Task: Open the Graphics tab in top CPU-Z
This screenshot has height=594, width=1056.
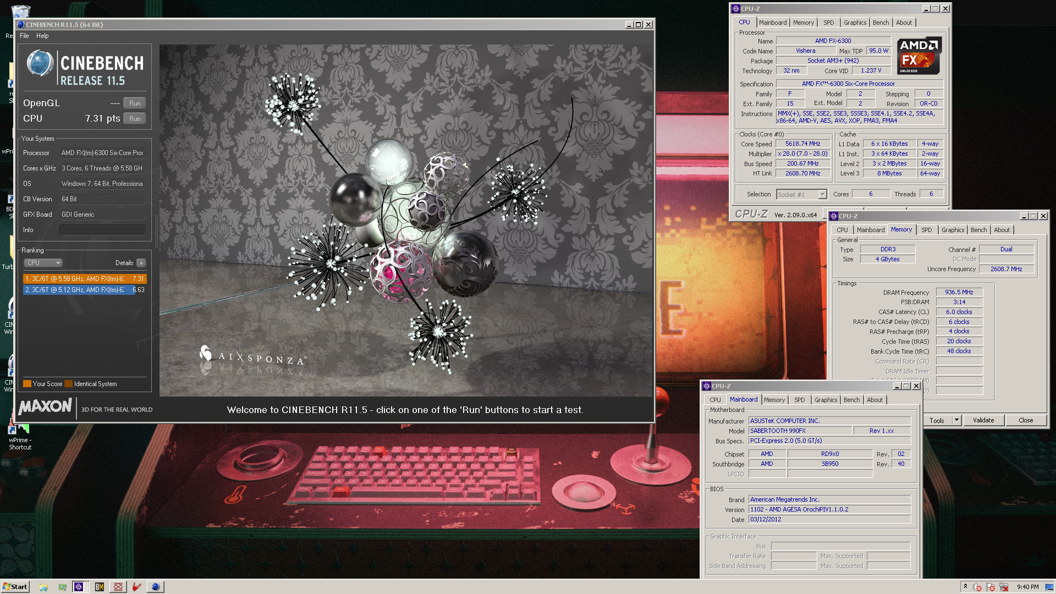Action: (x=855, y=23)
